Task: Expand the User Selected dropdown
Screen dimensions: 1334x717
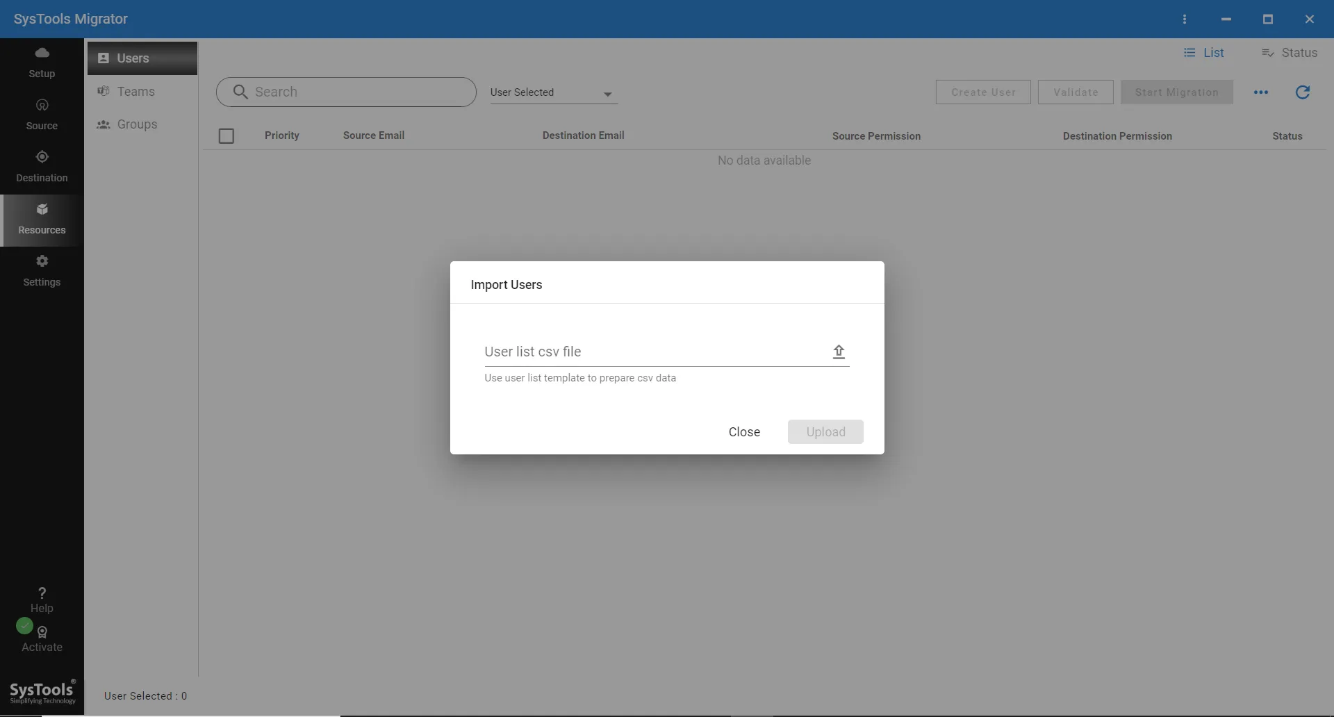Action: click(554, 92)
